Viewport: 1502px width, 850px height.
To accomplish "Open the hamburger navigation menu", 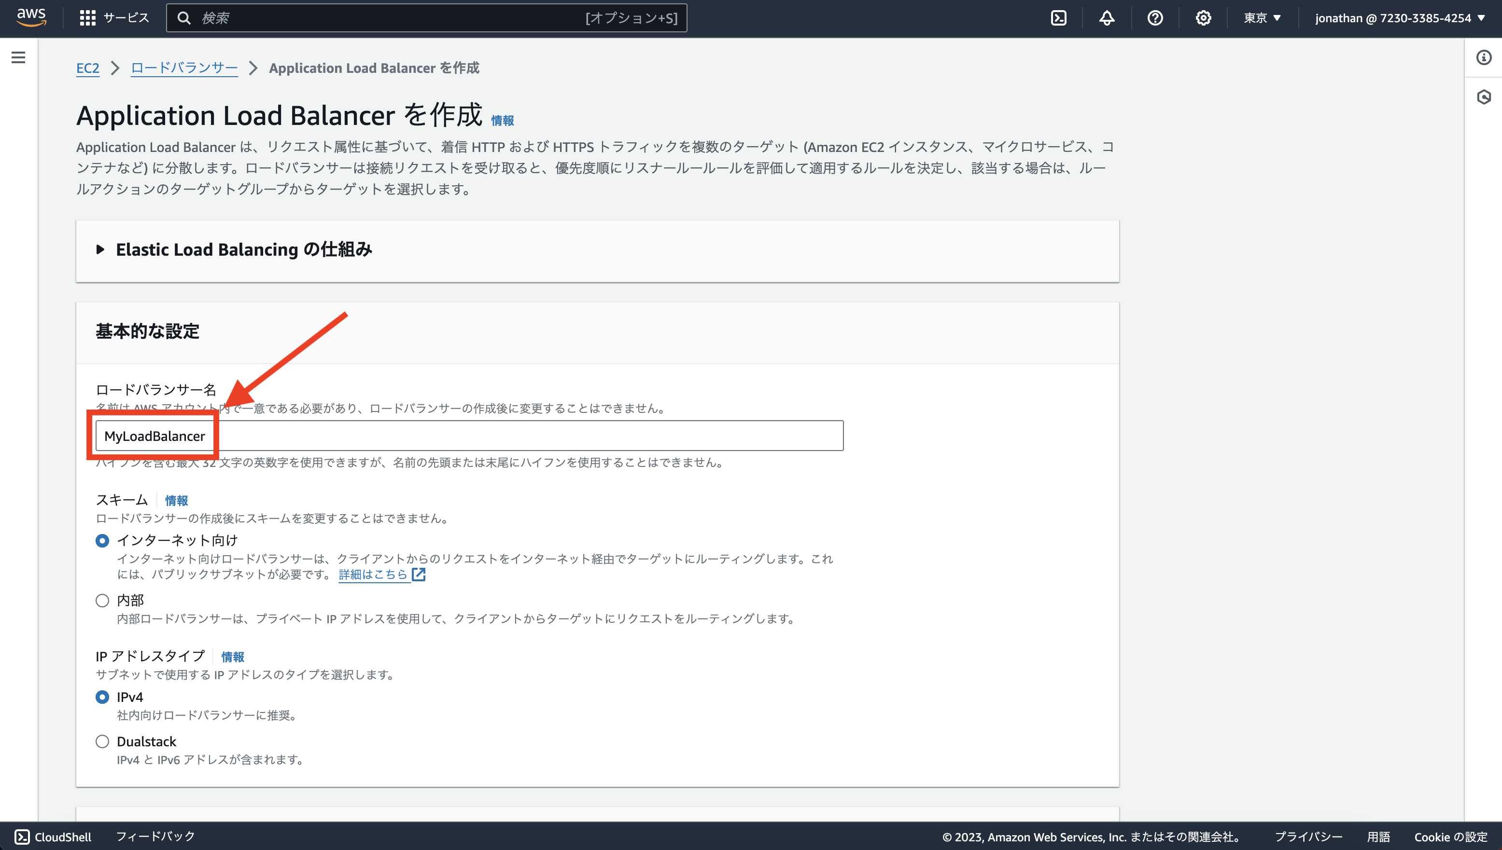I will click(x=19, y=58).
